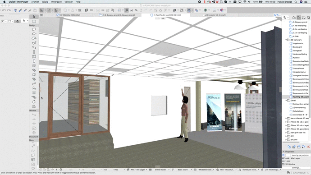Select the Curtain Wall grid tool icon
311x175 pixels.
pyautogui.click(x=34, y=56)
